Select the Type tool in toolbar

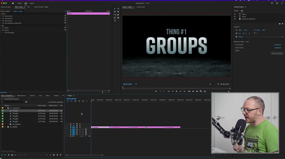115,21
